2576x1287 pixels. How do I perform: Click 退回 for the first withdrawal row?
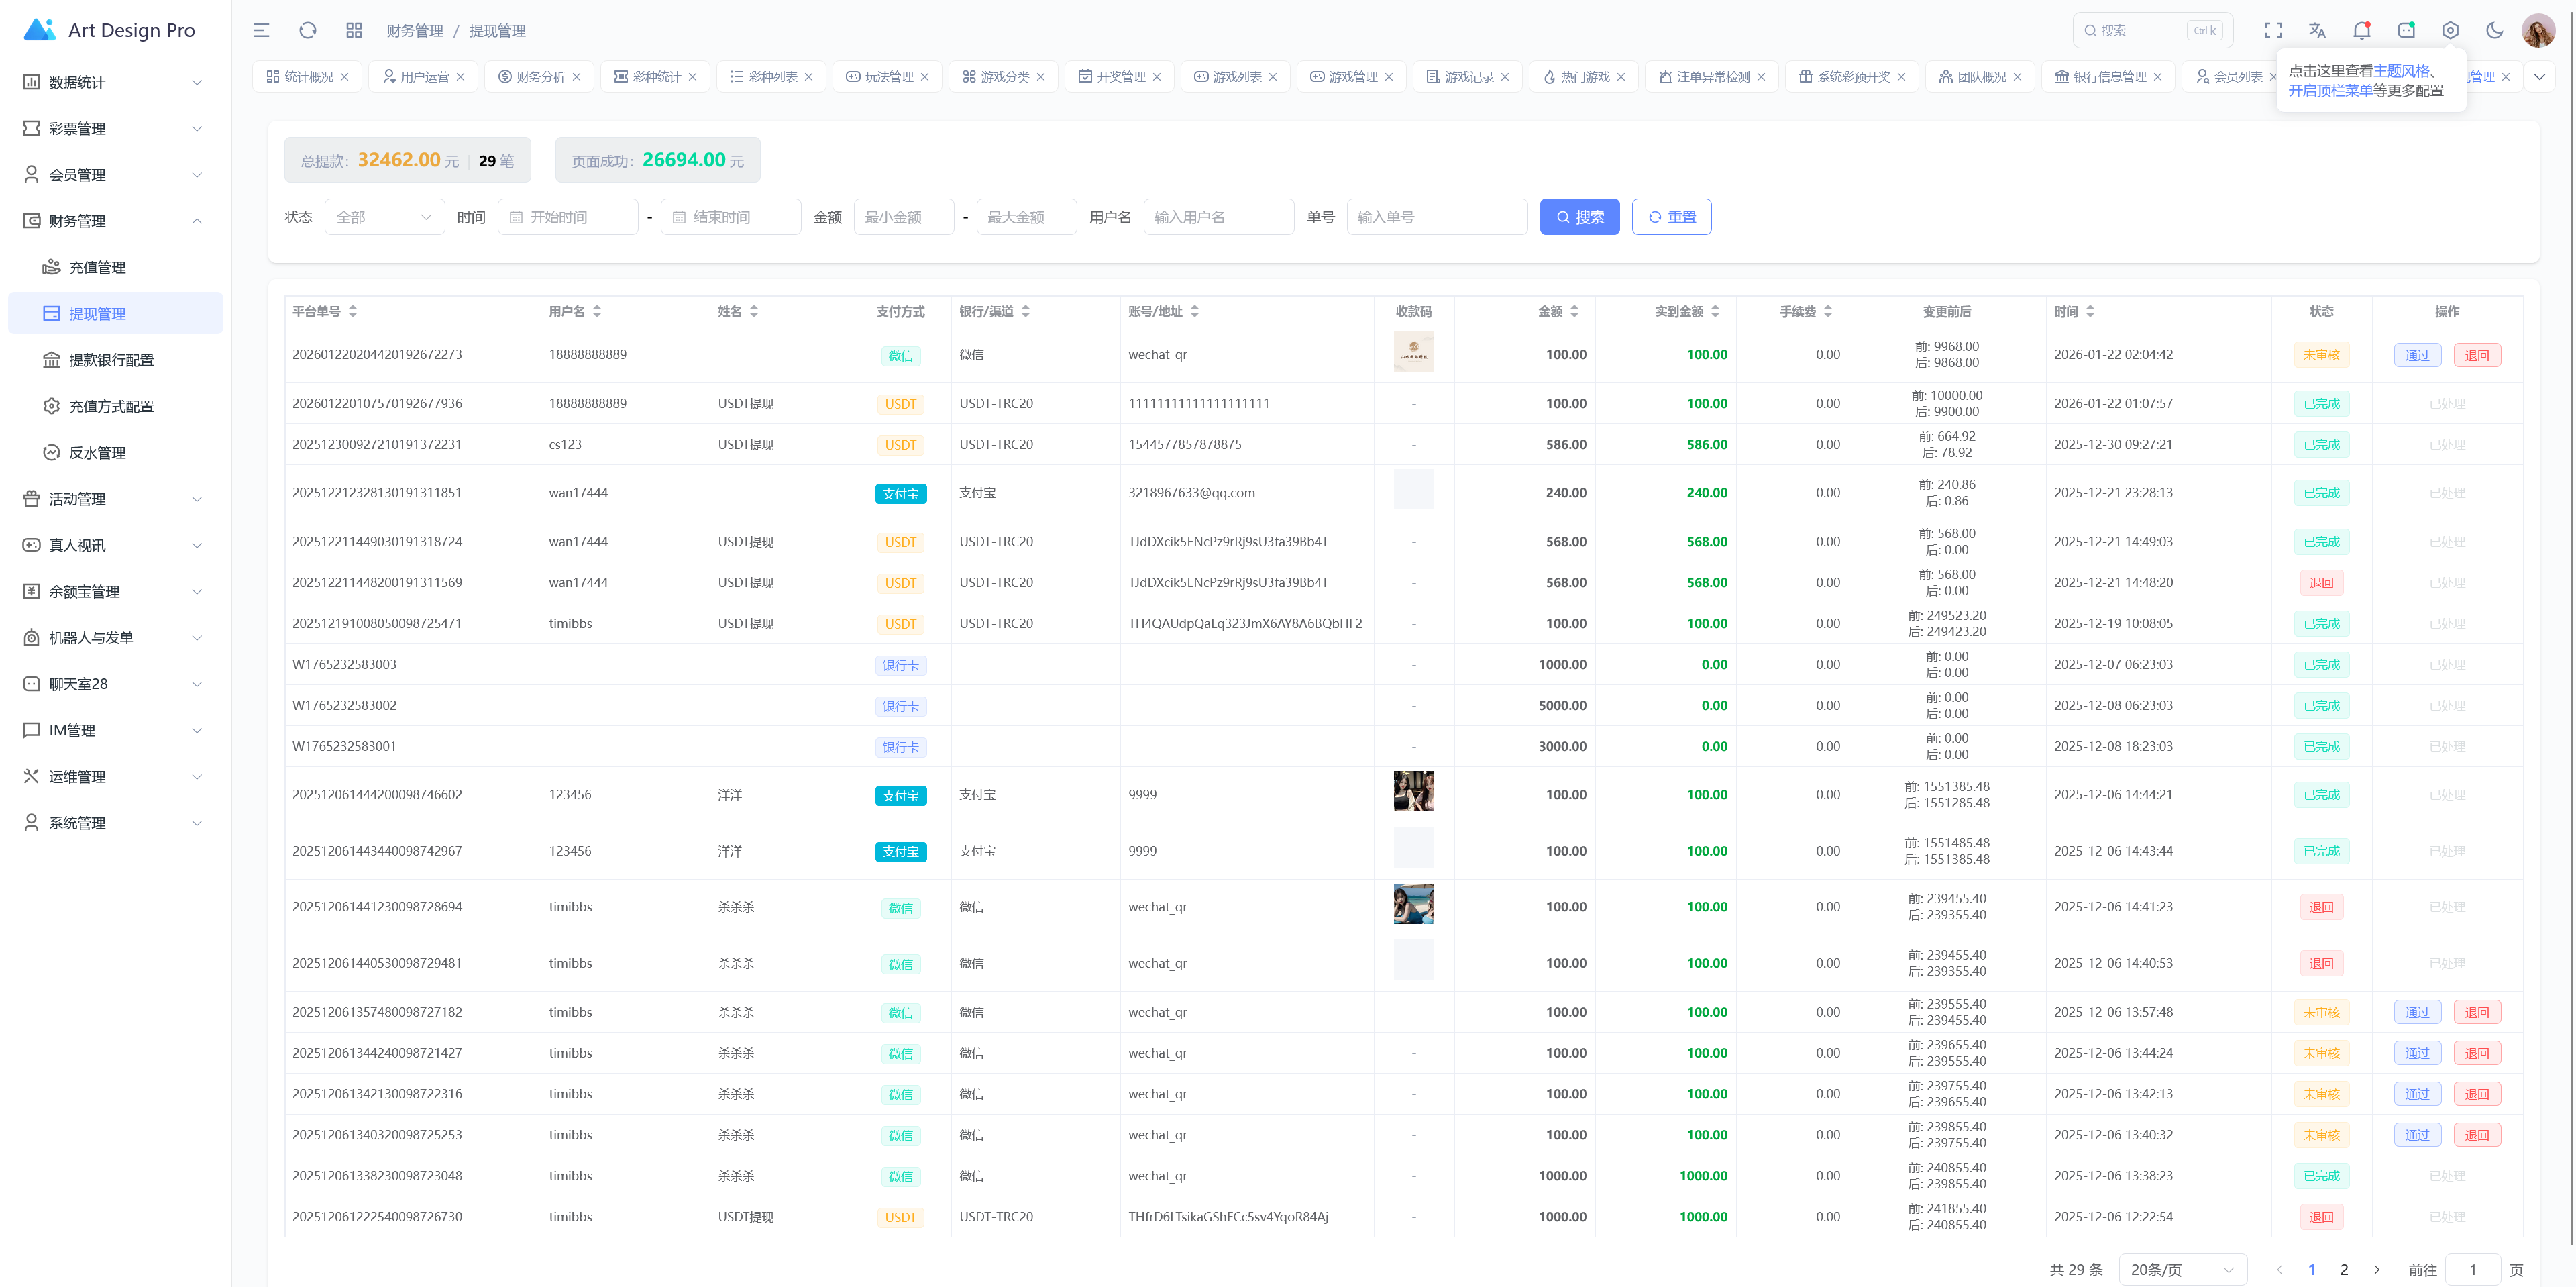click(2476, 355)
